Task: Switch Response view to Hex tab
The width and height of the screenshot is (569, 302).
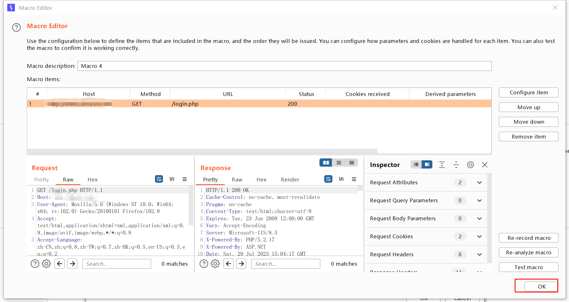Action: [261, 180]
